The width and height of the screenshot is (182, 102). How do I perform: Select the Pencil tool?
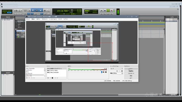coord(49,10)
